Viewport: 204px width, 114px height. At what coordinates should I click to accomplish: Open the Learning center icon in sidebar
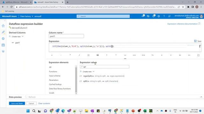(3, 51)
